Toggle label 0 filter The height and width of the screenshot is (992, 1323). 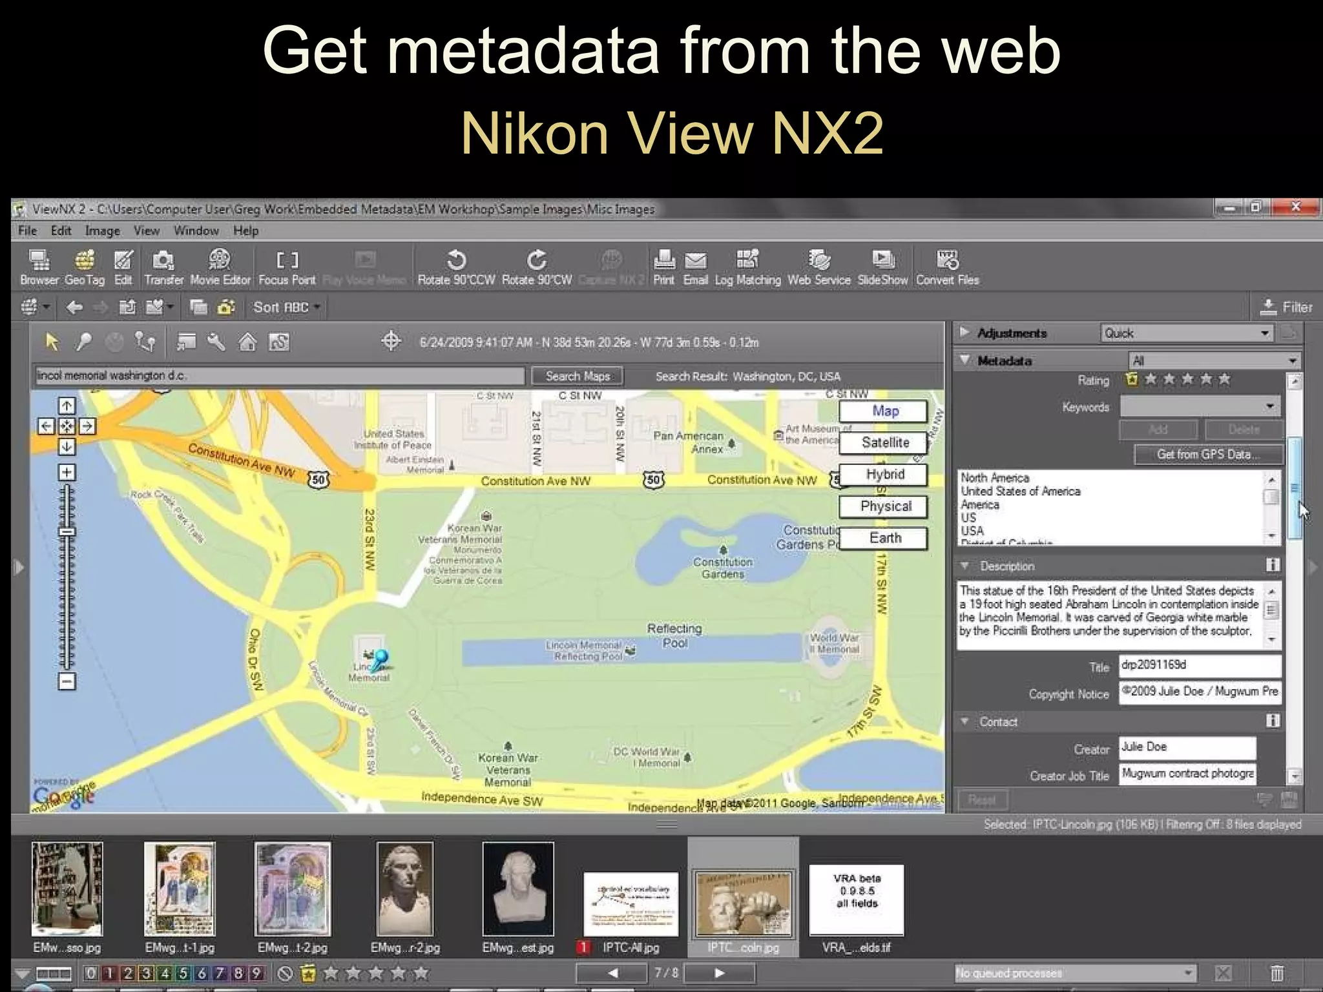(x=91, y=973)
